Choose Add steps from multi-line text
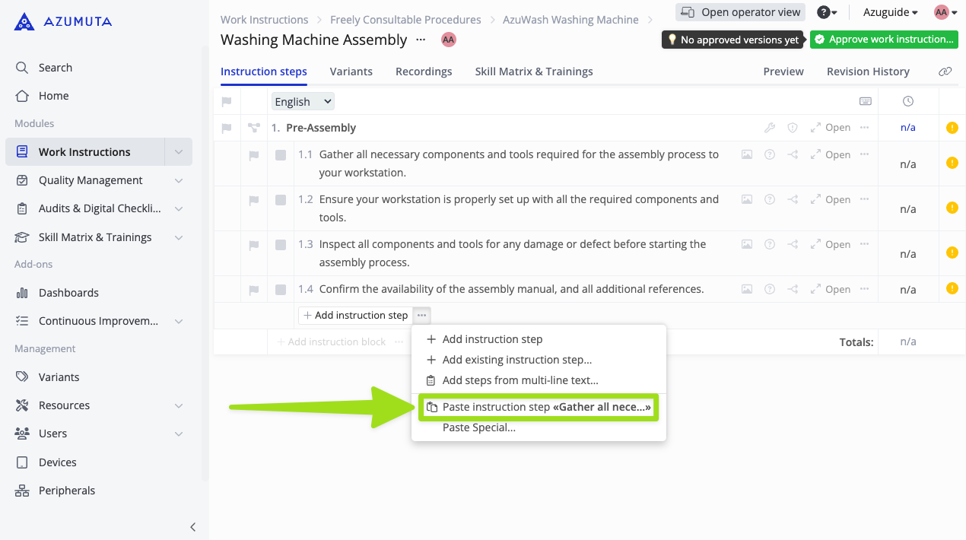 click(520, 380)
